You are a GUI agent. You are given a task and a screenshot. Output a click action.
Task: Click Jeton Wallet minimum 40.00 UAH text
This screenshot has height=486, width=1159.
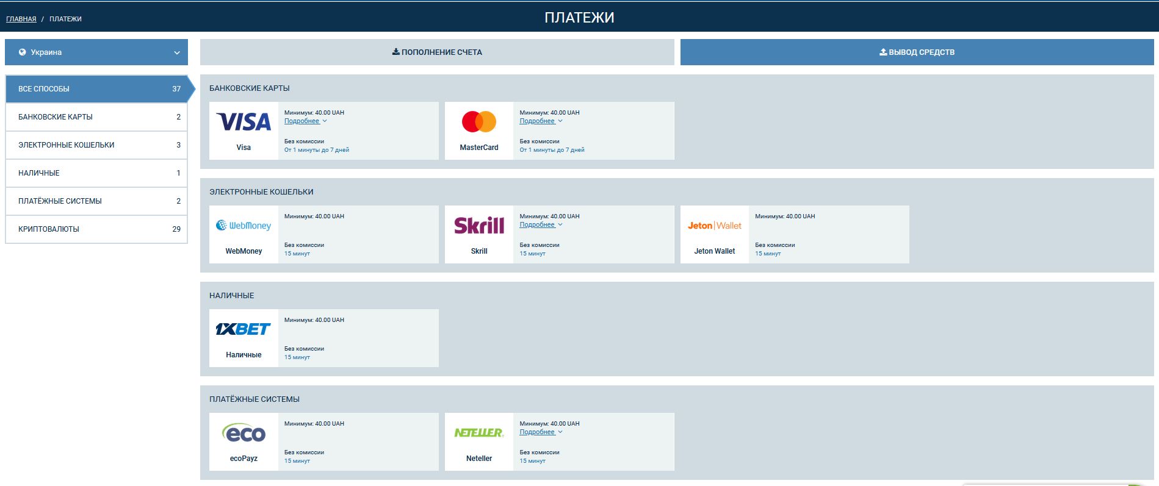785,216
